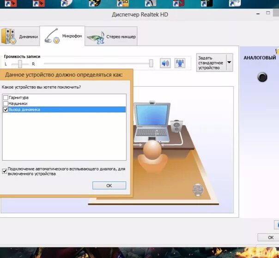This screenshot has height=258, width=279.
Task: Open the seventh desktop shortcut icon
Action: point(179,3)
